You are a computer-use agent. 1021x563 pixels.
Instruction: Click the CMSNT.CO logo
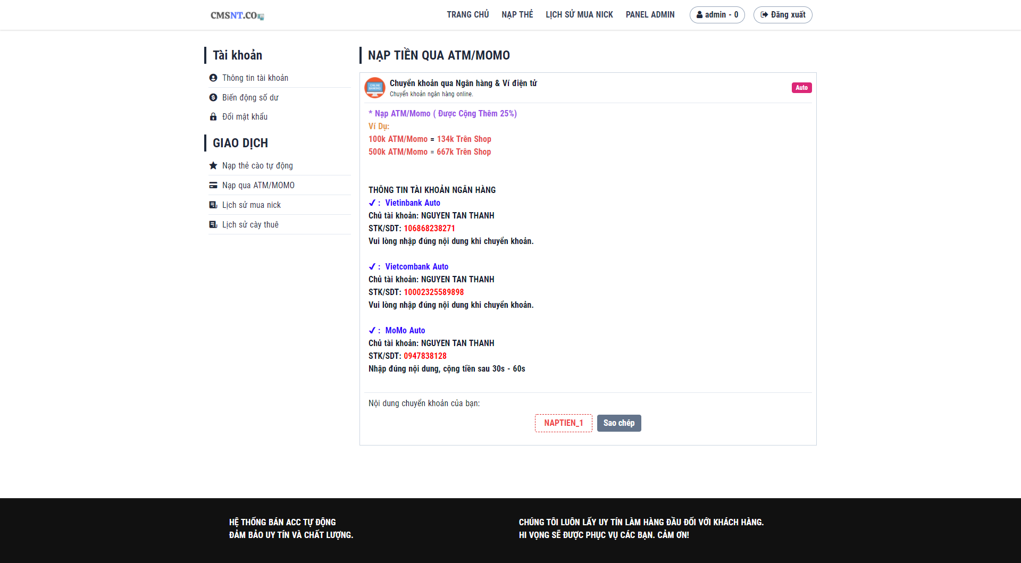(x=237, y=15)
